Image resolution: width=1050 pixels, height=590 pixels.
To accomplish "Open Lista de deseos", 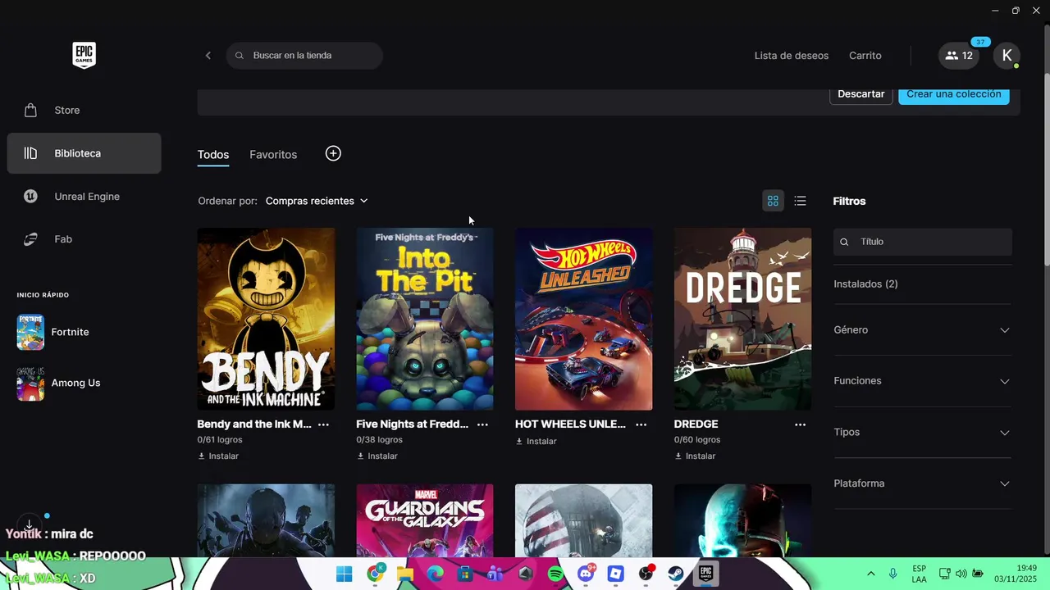I will [x=792, y=56].
